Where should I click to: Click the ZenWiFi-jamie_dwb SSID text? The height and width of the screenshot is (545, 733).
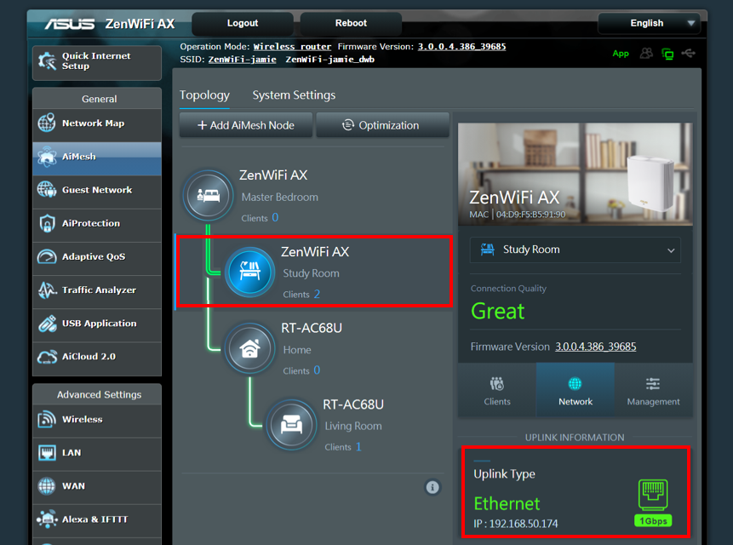coord(329,60)
